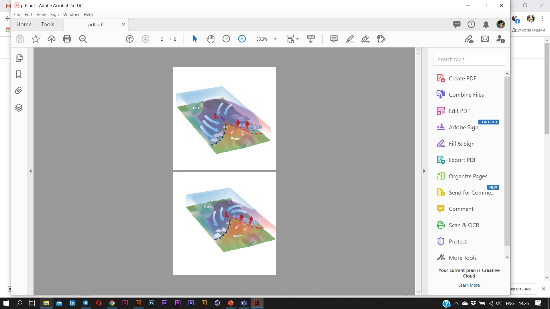Collapse the right tools pane

pyautogui.click(x=424, y=171)
